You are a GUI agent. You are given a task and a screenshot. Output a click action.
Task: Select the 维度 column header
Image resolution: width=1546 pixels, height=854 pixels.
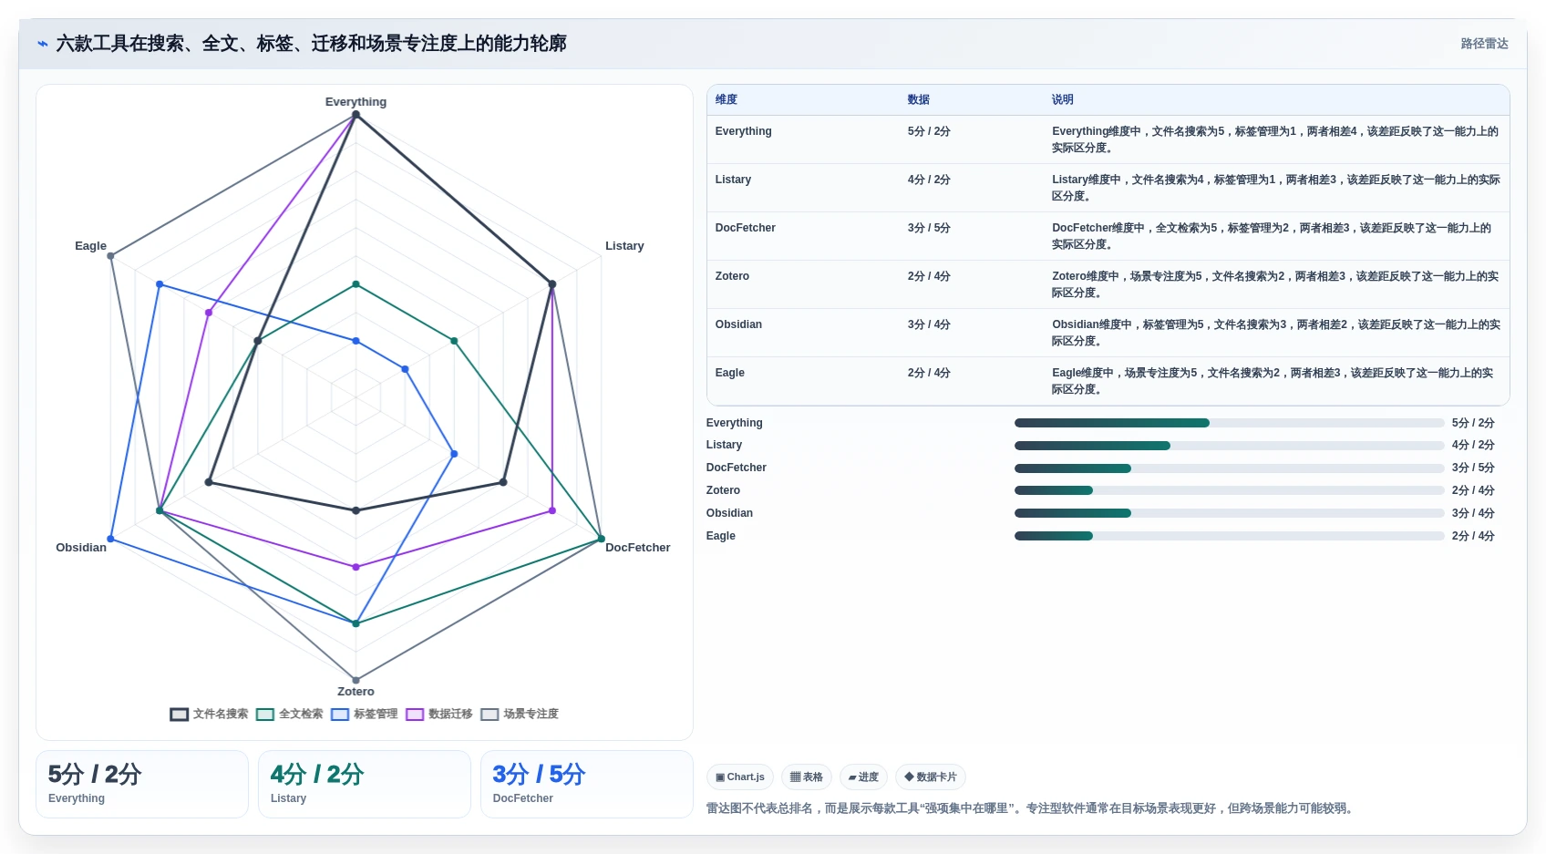point(727,99)
